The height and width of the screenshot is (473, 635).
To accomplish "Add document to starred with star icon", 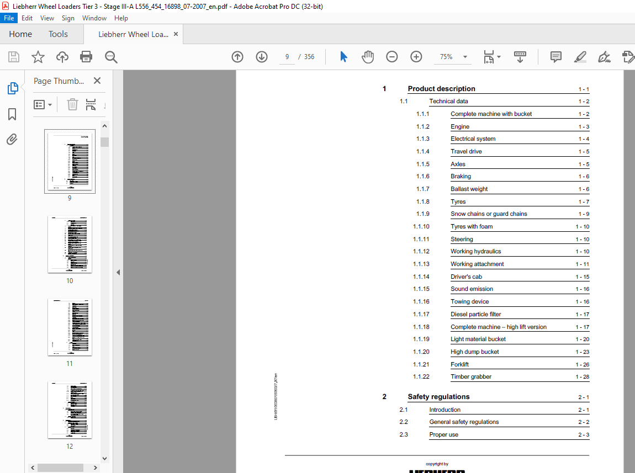I will [38, 57].
